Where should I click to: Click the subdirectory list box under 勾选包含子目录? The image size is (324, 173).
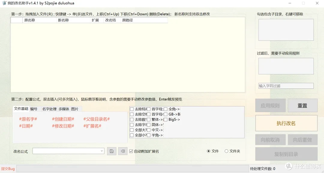pyautogui.click(x=286, y=30)
